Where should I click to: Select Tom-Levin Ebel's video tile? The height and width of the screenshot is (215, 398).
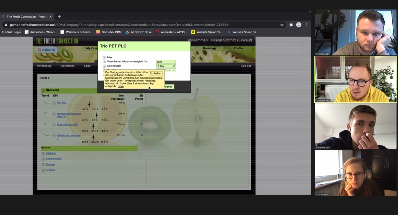click(x=355, y=126)
